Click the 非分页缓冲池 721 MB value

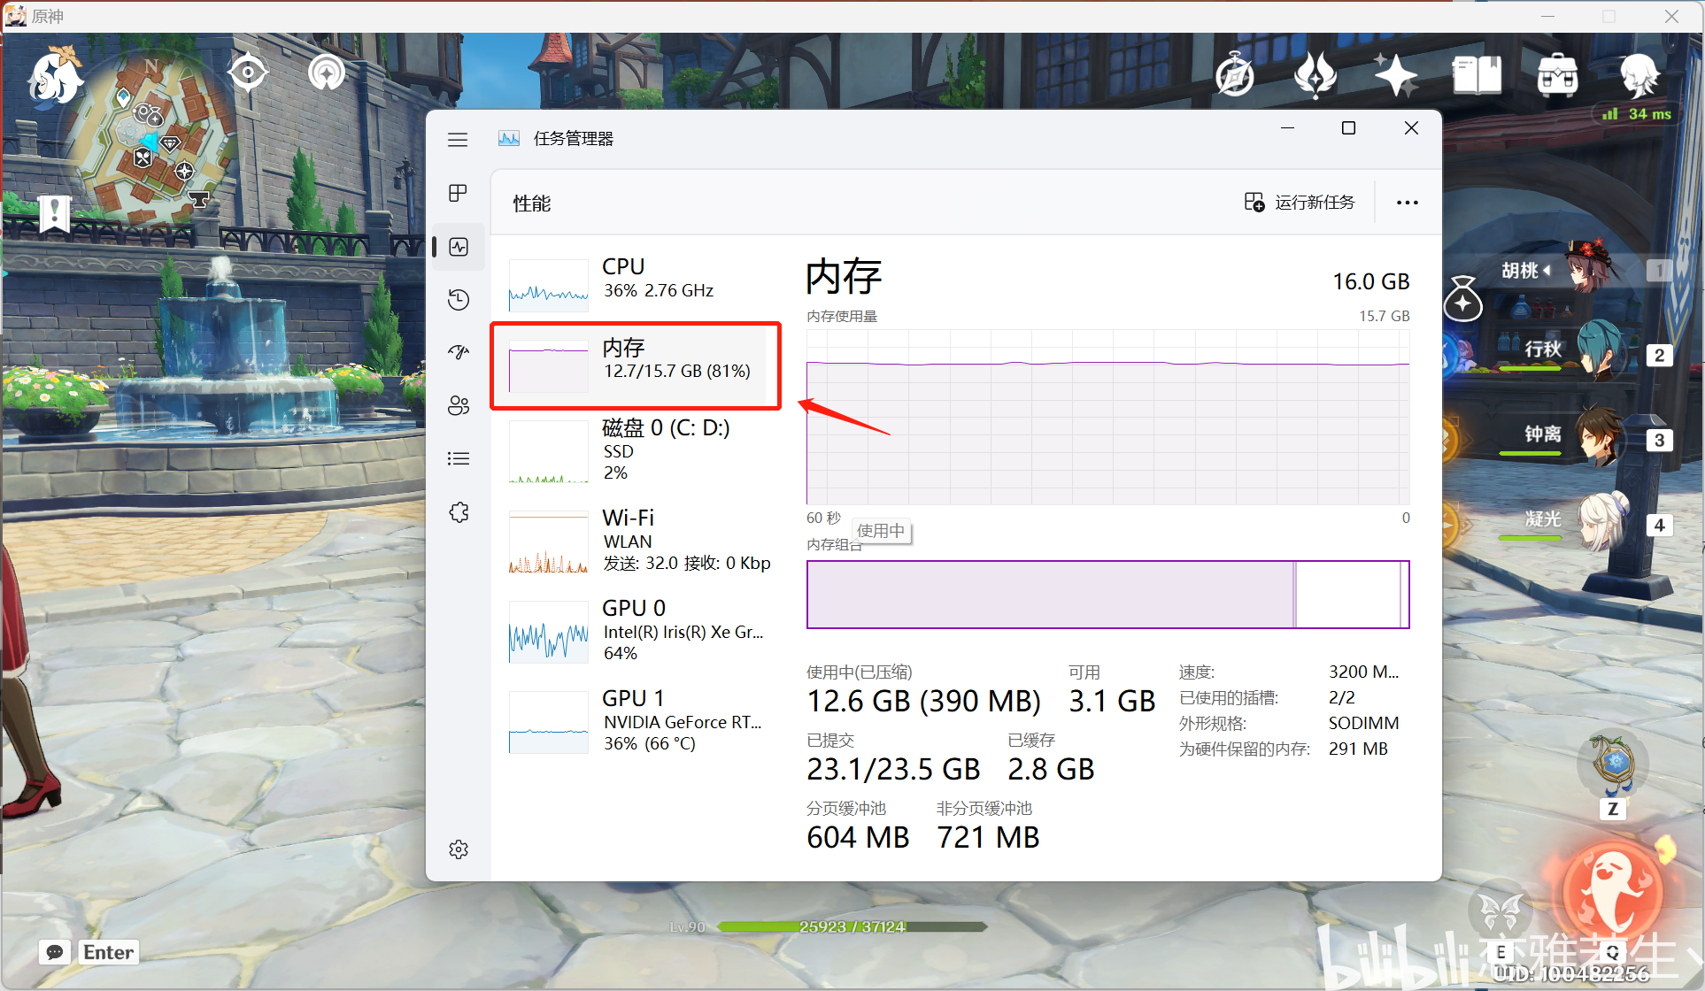pos(988,837)
